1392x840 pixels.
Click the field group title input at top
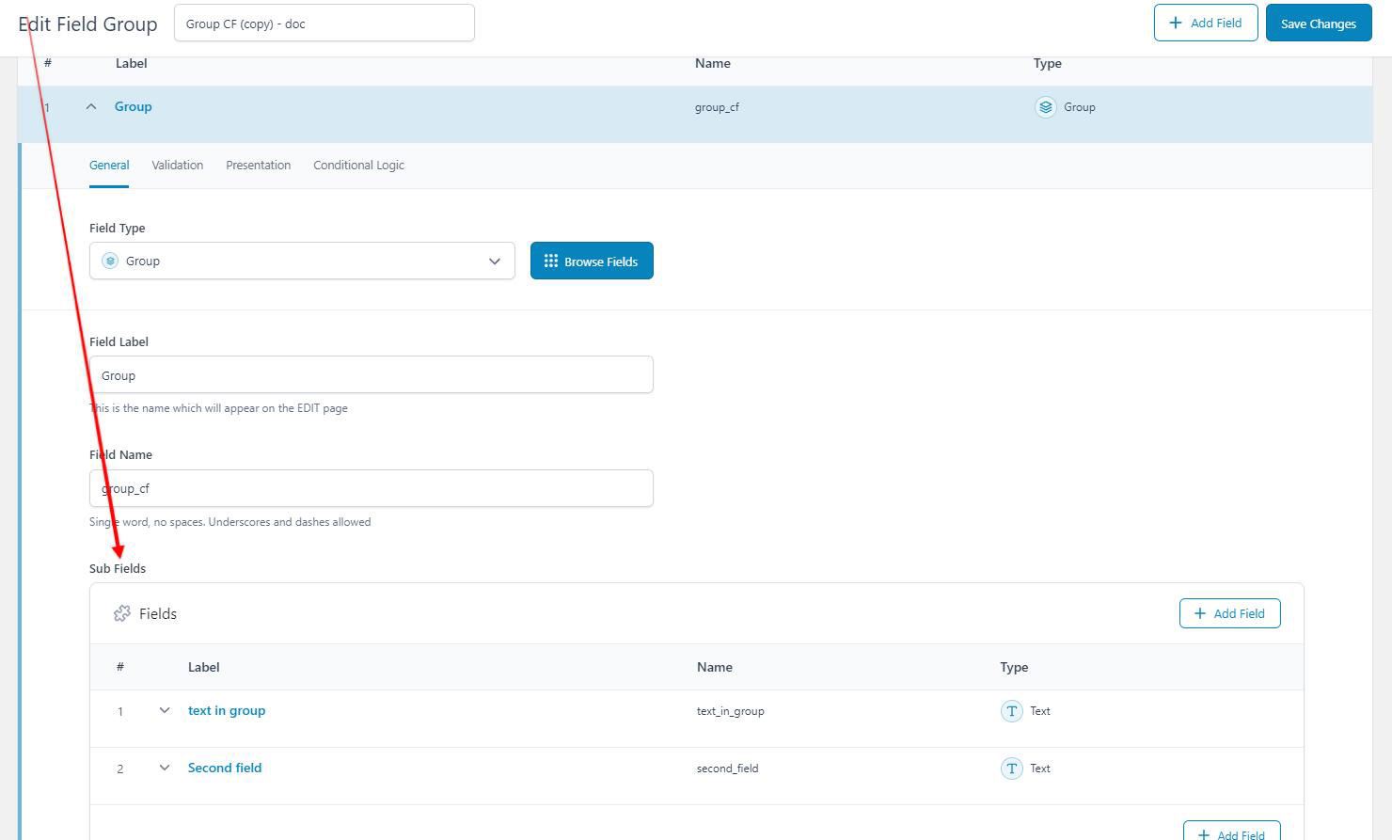pos(324,22)
